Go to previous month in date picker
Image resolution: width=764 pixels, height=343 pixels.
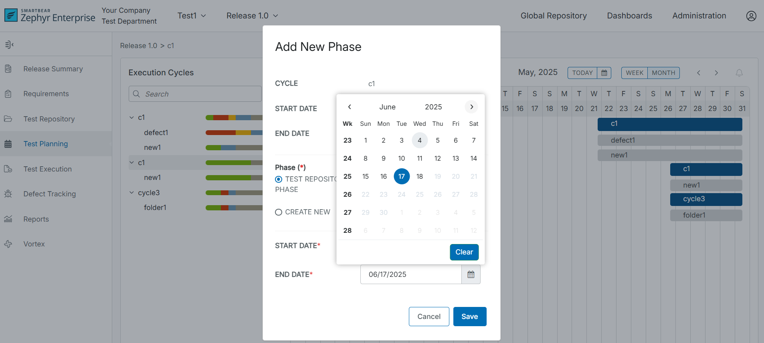click(350, 107)
